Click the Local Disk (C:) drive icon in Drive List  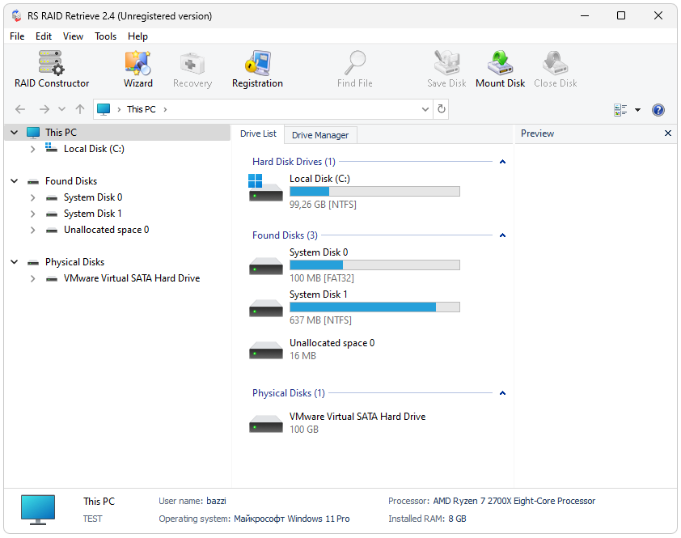coord(265,188)
